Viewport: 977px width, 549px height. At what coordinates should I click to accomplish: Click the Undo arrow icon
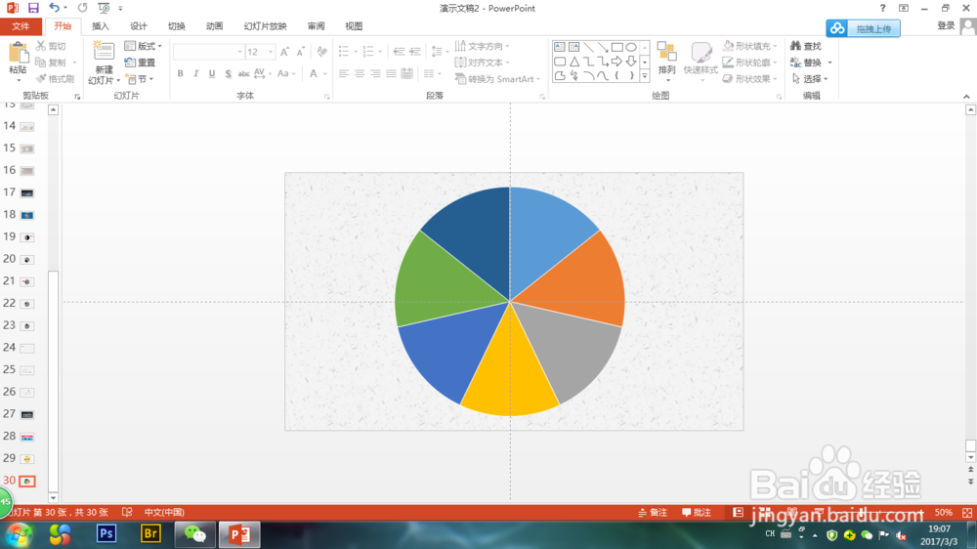coord(54,8)
